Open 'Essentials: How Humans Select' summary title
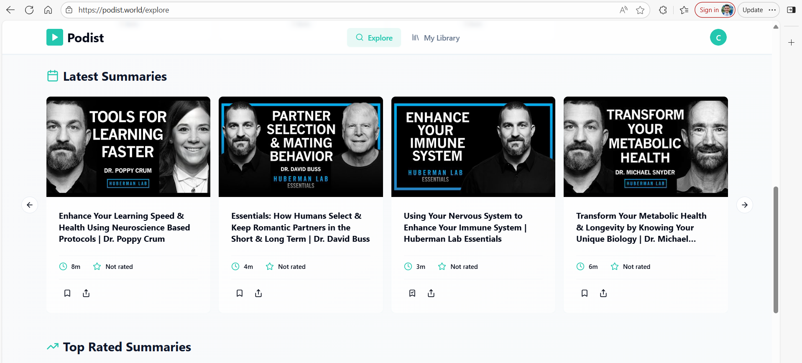Viewport: 802px width, 363px height. [300, 228]
